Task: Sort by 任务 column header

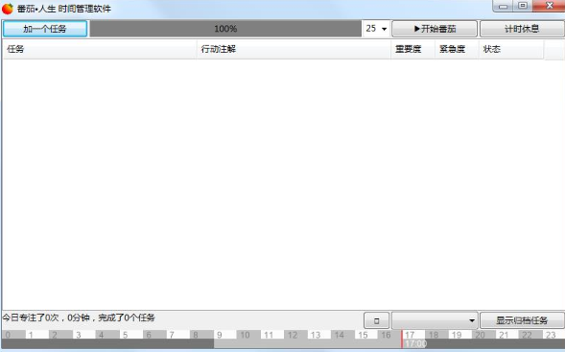Action: 100,49
